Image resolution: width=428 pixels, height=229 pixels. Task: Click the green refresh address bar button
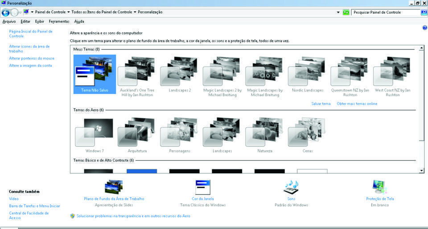[x=346, y=12]
